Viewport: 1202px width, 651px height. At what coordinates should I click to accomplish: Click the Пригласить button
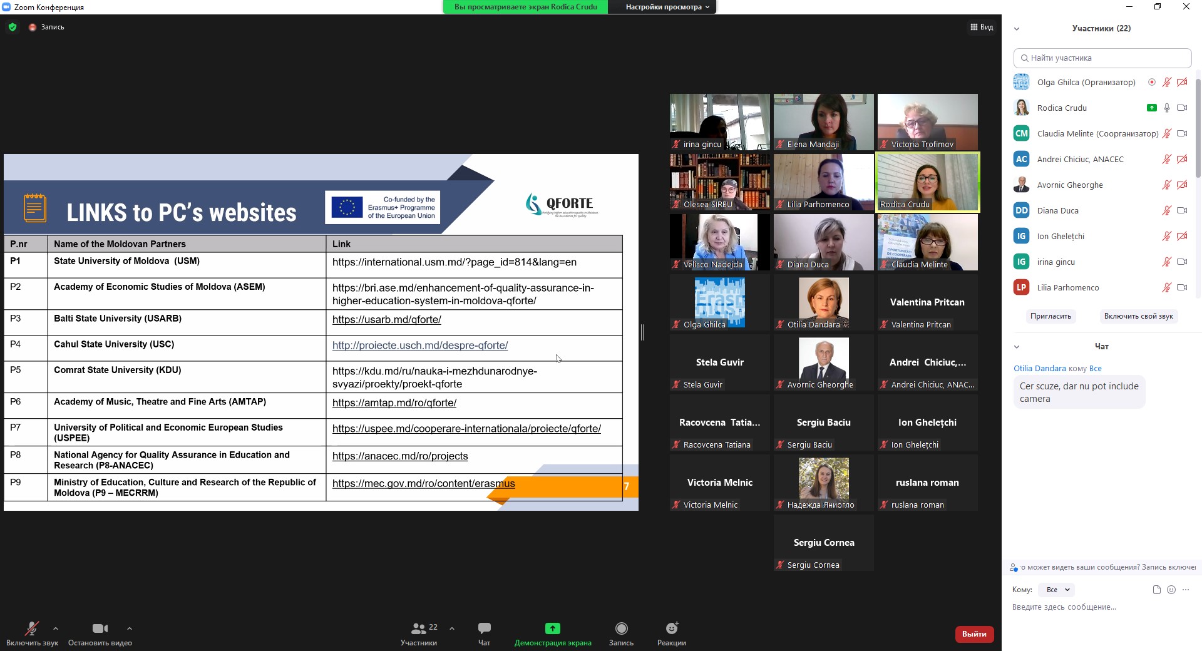point(1050,316)
